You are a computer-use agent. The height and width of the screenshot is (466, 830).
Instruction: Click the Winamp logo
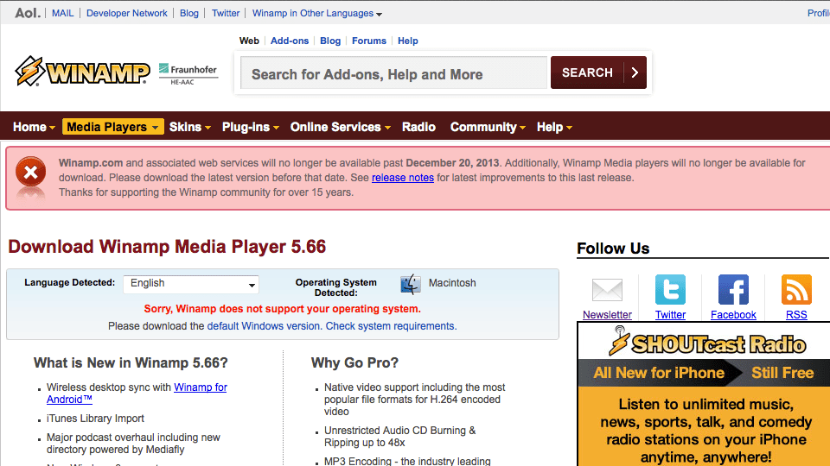coord(83,71)
